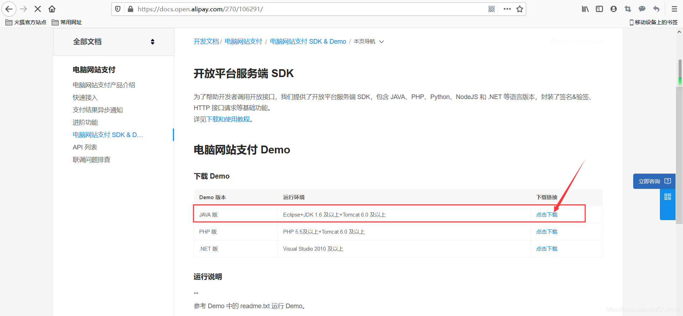The width and height of the screenshot is (683, 316).
Task: Open 支付结果异步通知 in sidebar
Action: [x=98, y=110]
